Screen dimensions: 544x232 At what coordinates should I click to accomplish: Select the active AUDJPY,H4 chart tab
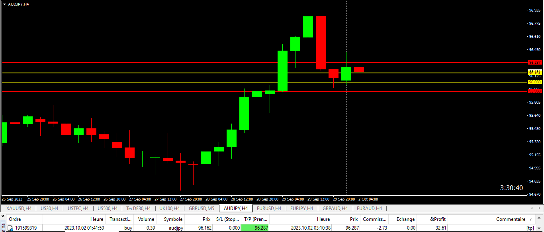236,208
